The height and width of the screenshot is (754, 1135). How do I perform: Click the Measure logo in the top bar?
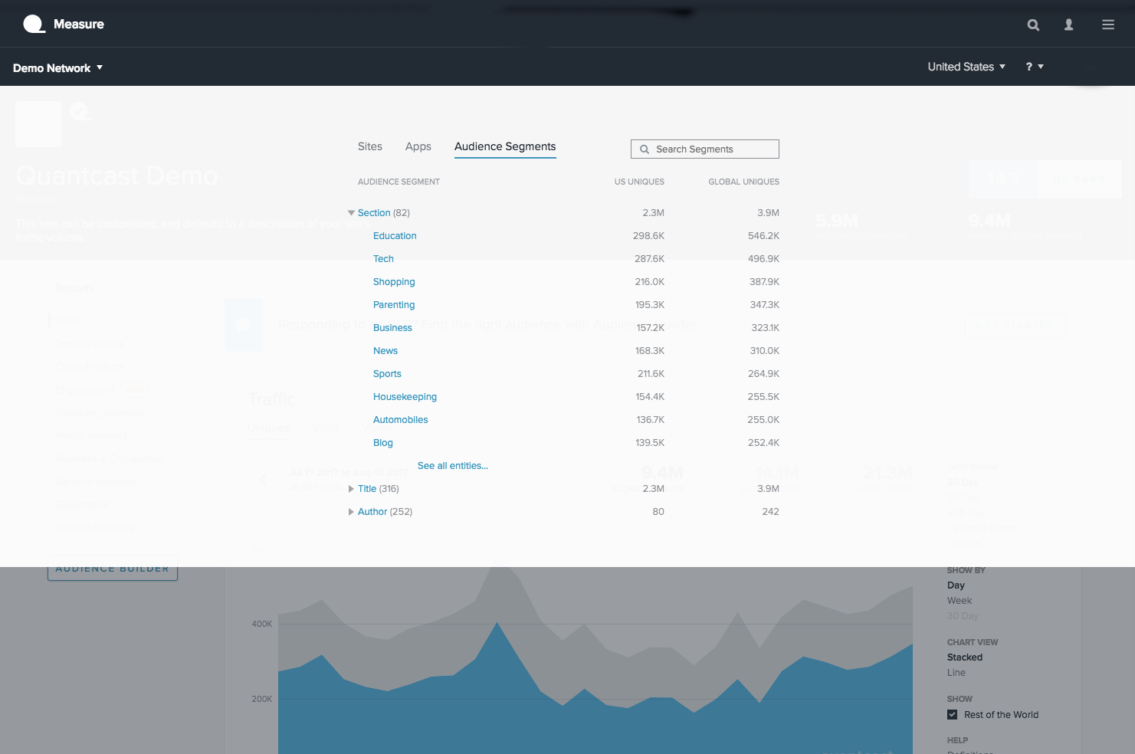pos(64,24)
